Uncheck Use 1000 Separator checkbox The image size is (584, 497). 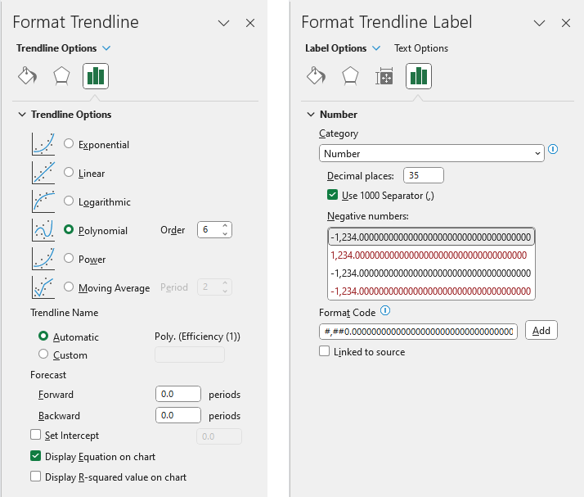tap(332, 195)
